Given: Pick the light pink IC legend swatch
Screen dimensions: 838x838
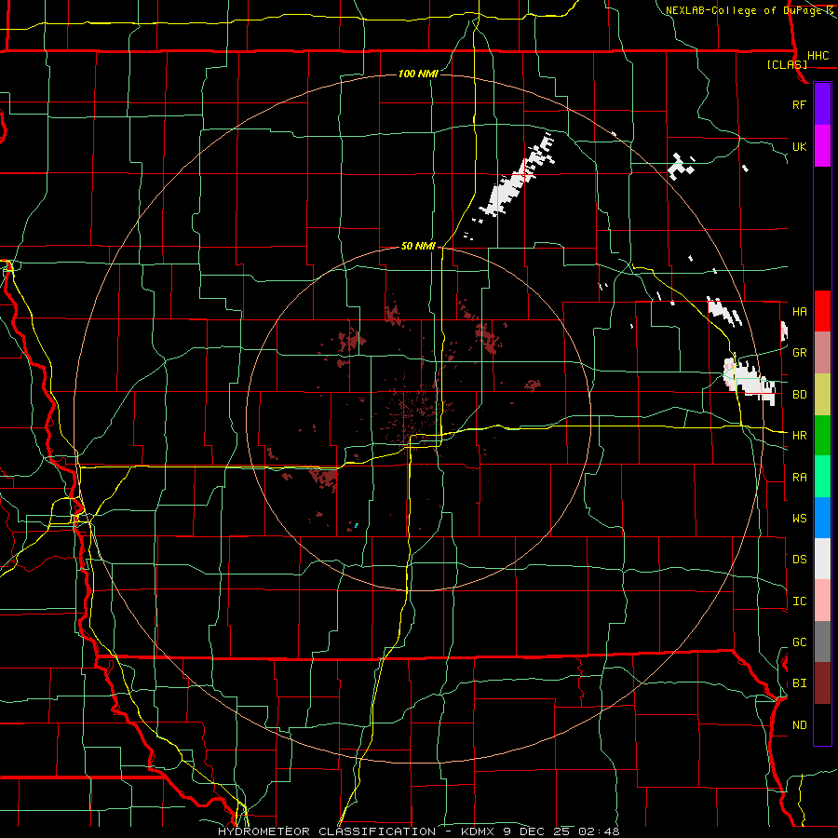Looking at the screenshot, I should [822, 601].
